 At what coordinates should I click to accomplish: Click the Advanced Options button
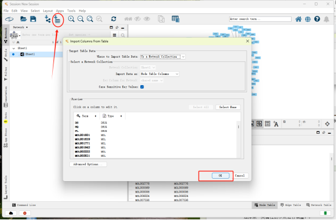(88, 164)
